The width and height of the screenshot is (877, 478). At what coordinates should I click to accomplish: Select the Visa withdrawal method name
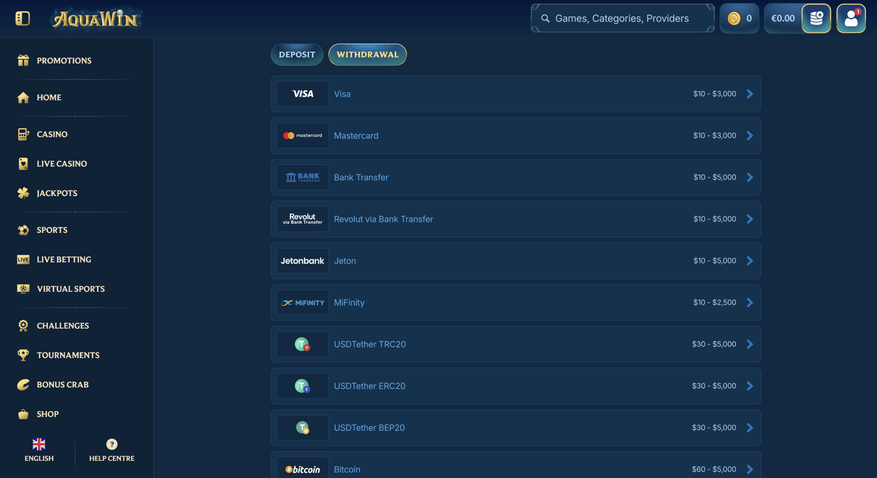342,94
